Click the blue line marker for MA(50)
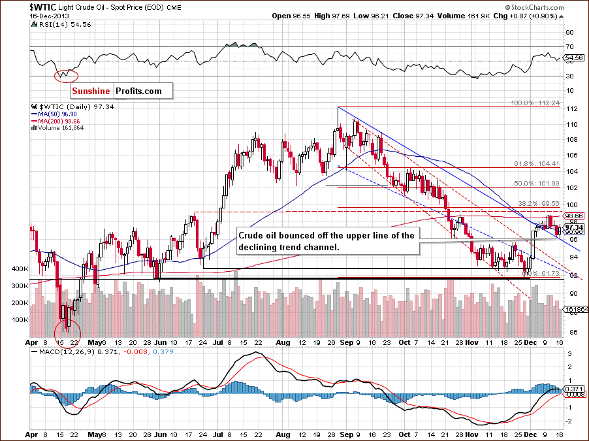589x441 pixels. coord(34,114)
